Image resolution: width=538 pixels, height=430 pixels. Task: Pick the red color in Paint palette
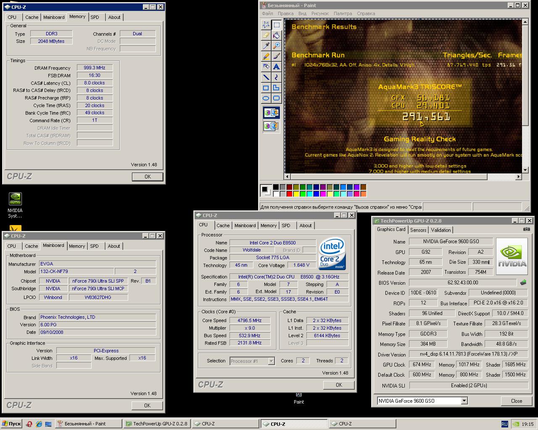click(289, 194)
